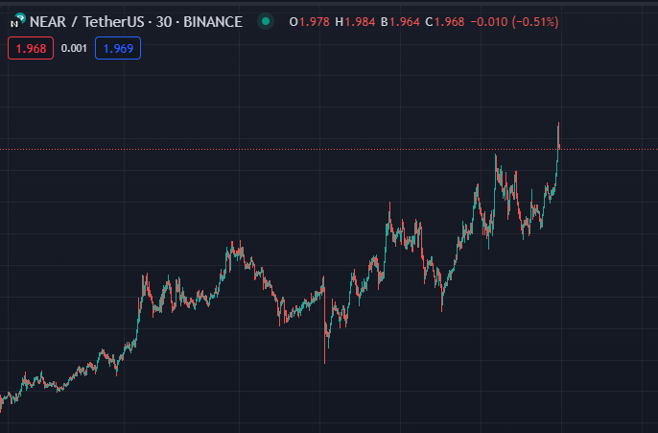Select the close value C1.968

click(x=445, y=22)
